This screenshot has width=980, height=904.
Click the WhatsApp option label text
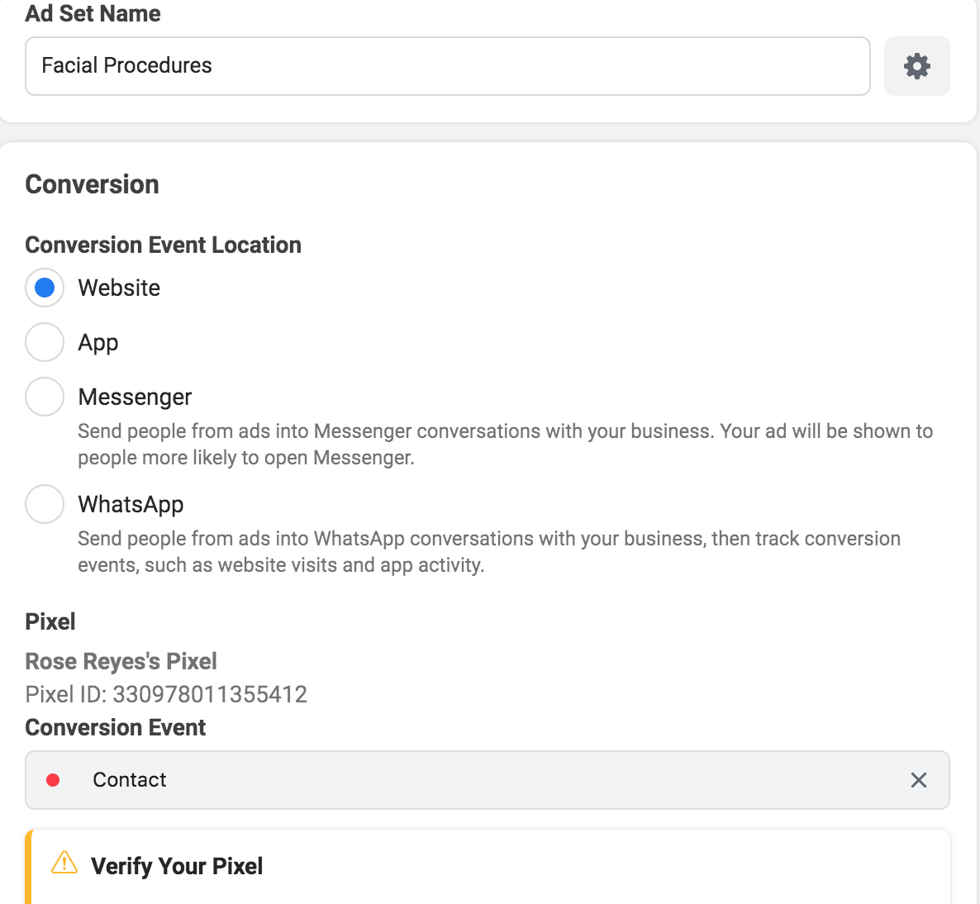131,504
